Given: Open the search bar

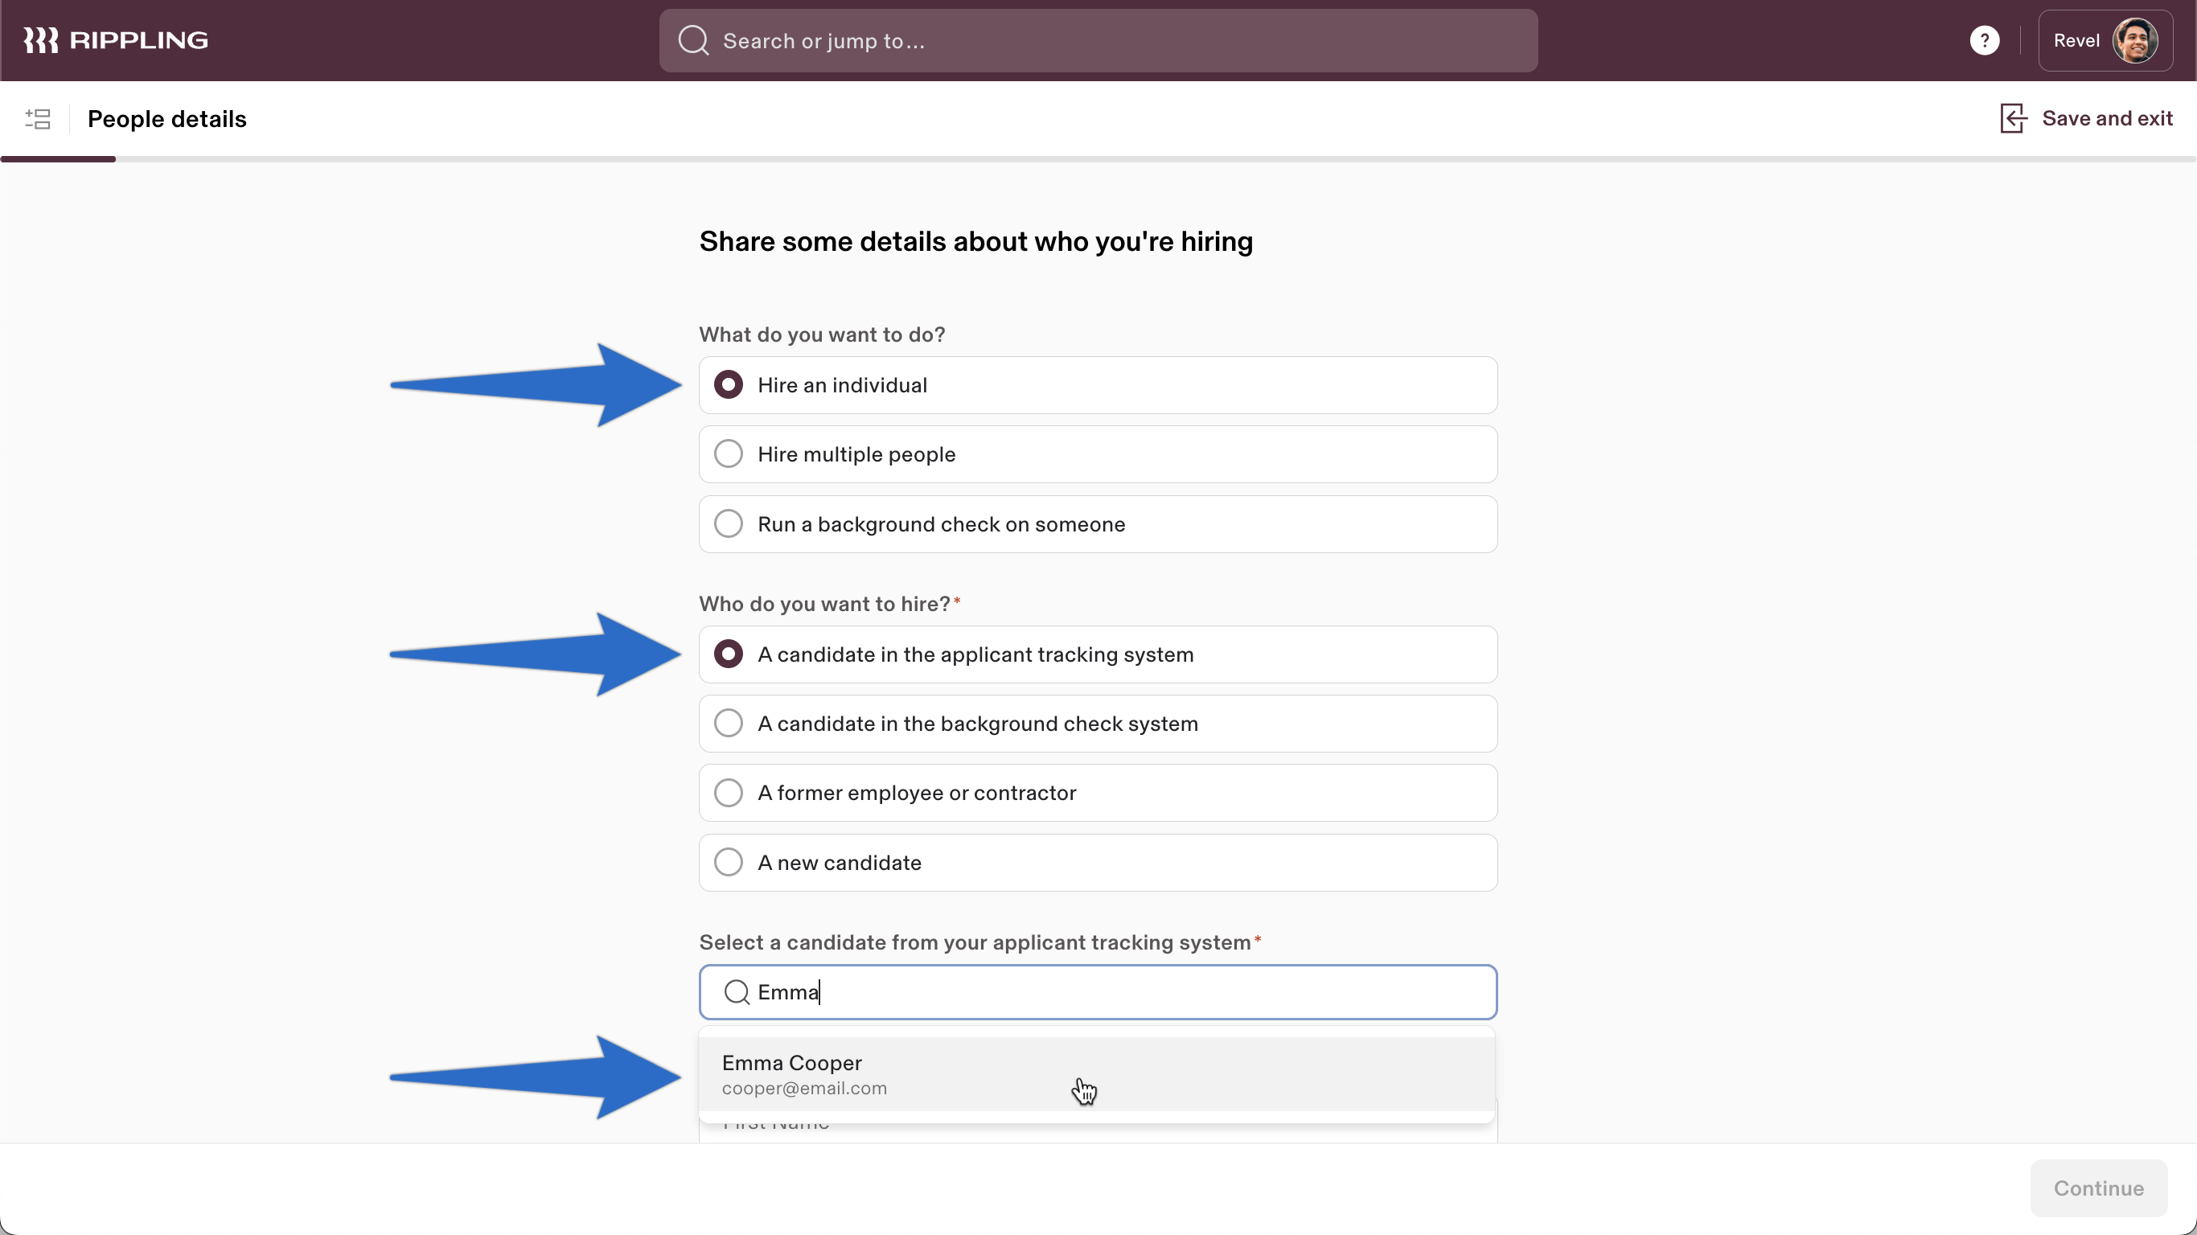Looking at the screenshot, I should (1098, 41).
